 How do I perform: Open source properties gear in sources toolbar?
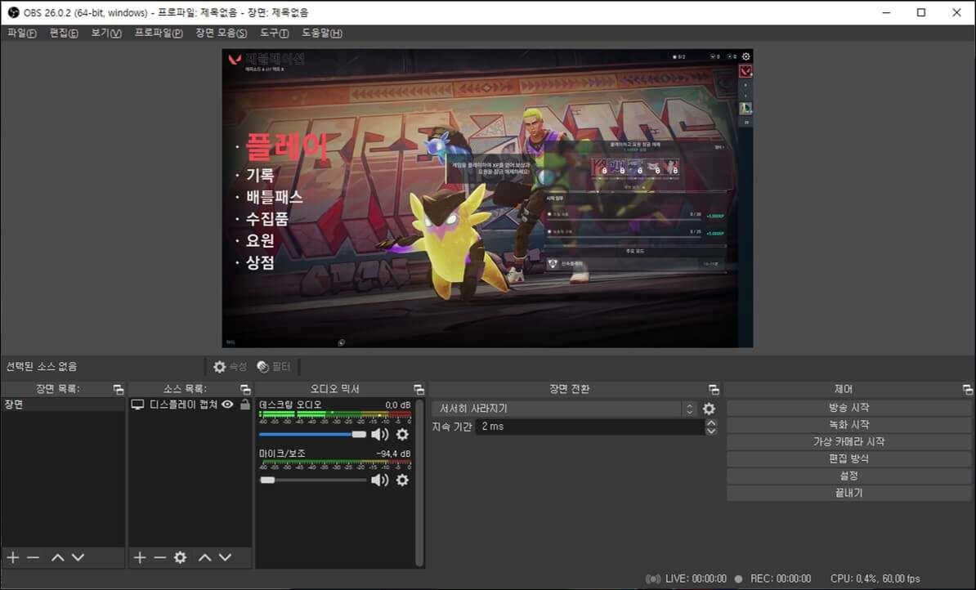(x=180, y=557)
